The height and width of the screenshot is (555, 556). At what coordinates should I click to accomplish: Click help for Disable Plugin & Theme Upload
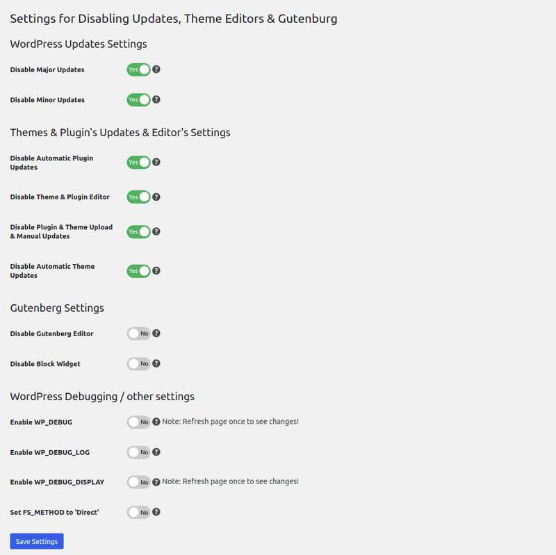(156, 231)
